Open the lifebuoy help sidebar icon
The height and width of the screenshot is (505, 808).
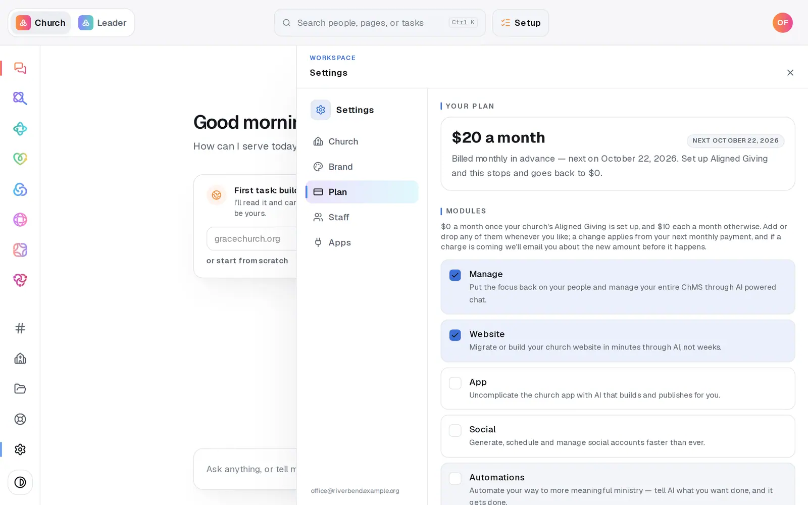pyautogui.click(x=20, y=419)
